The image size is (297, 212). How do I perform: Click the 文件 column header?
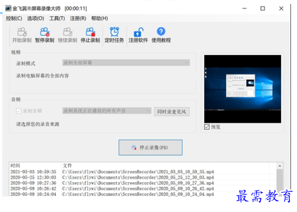pos(67,165)
